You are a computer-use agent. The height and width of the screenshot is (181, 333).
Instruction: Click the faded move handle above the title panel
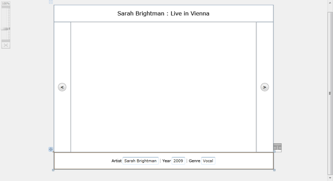click(51, 2)
